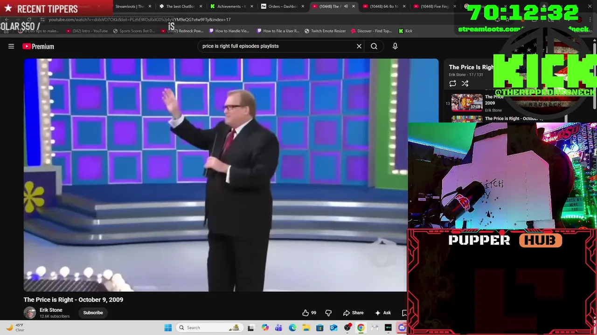The image size is (597, 335).
Task: Open Microsoft Teams taskbar icon
Action: coord(278,328)
